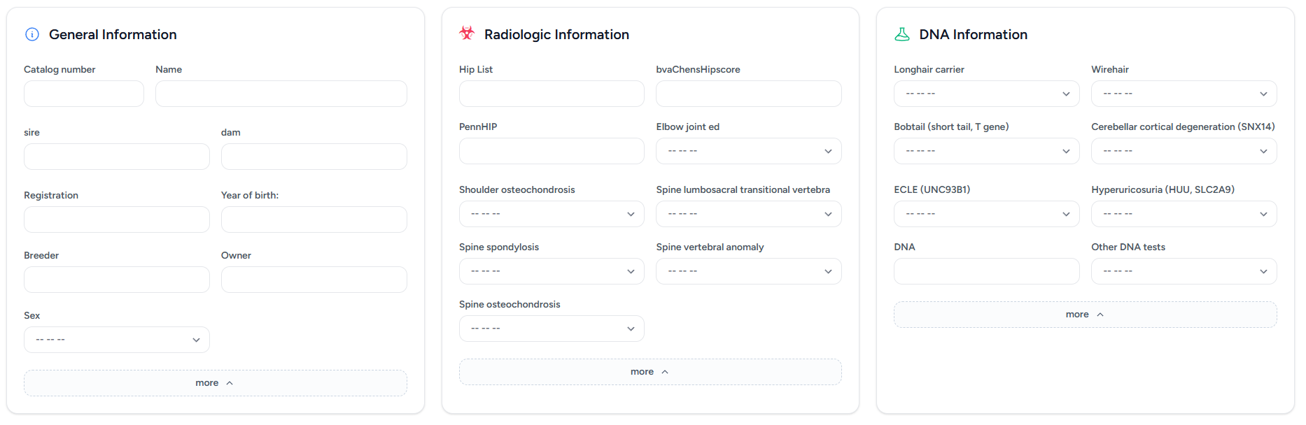Click the Radiologic Information biohazard icon
This screenshot has width=1306, height=425.
[467, 34]
